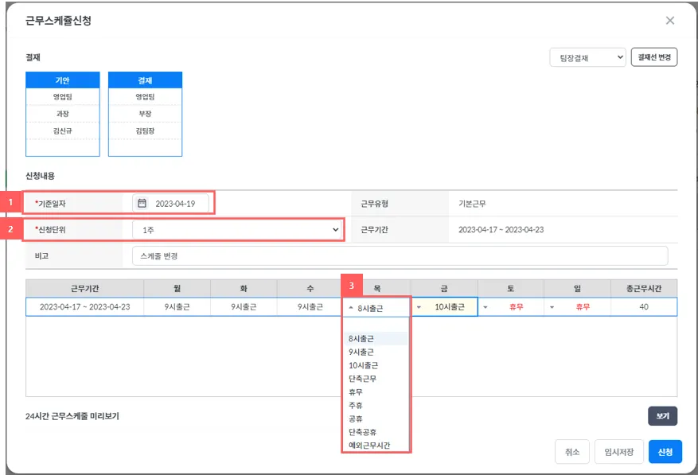Click the 기본근무 work type value
698x475 pixels.
point(472,204)
